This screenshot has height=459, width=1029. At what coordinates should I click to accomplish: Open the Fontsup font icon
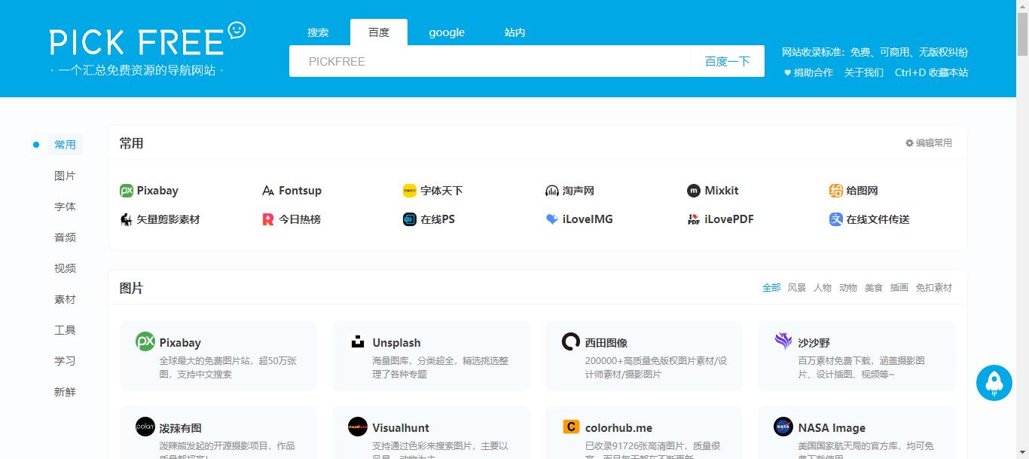(268, 191)
